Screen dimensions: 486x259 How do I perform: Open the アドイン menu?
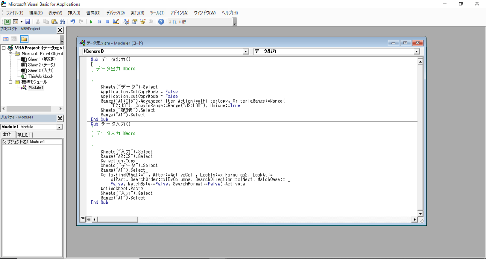[x=179, y=13]
